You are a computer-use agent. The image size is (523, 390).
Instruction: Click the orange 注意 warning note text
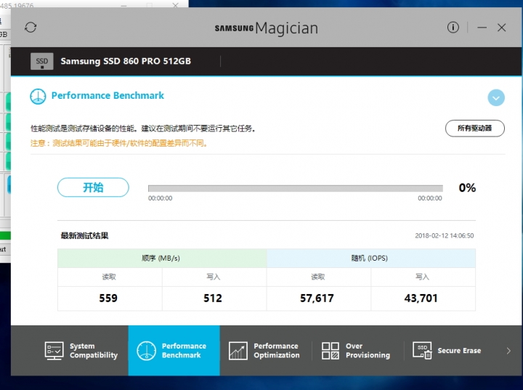coord(119,144)
